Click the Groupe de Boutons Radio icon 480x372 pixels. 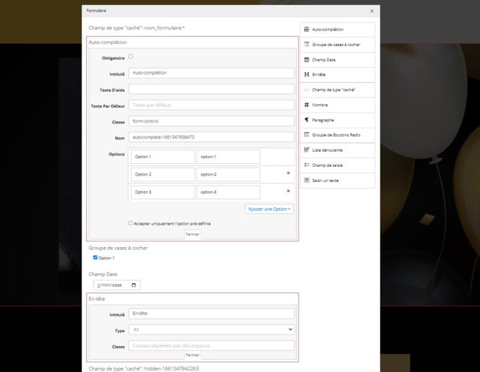[x=307, y=134]
